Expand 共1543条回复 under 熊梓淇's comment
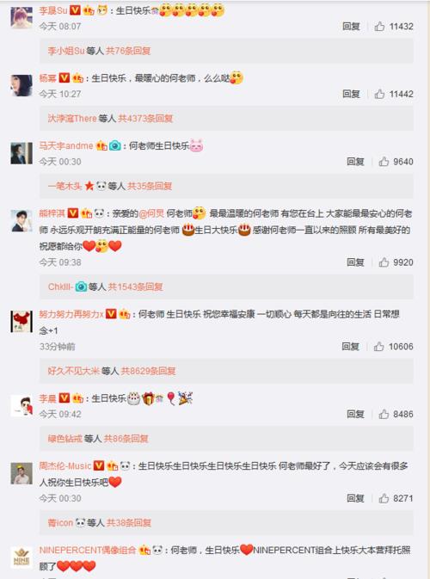Image resolution: width=430 pixels, height=579 pixels. 135,286
